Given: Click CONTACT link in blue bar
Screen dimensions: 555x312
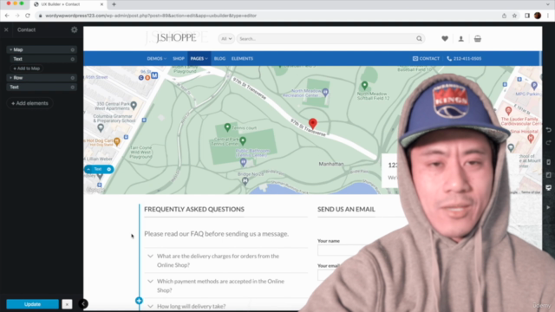Looking at the screenshot, I should click(x=426, y=59).
